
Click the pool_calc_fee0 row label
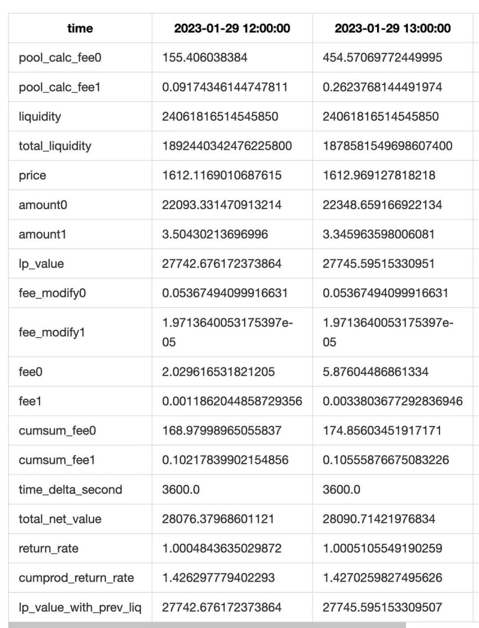click(60, 58)
